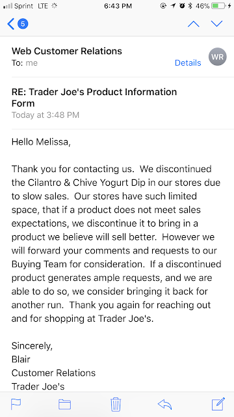Tap the Bluetooth icon in status bar
Viewport: 234px width, 417px height.
tap(190, 6)
